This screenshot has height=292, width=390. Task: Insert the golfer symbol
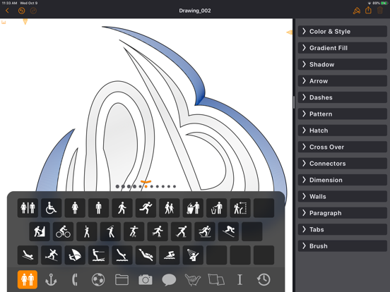click(x=110, y=231)
